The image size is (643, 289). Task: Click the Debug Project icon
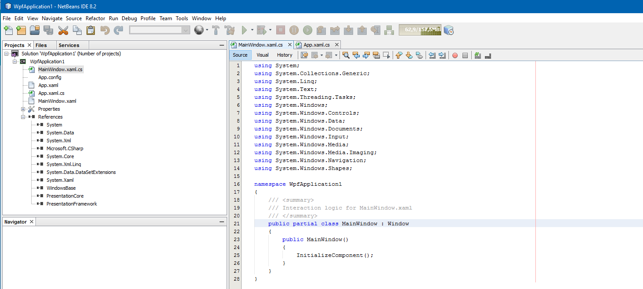pyautogui.click(x=262, y=30)
